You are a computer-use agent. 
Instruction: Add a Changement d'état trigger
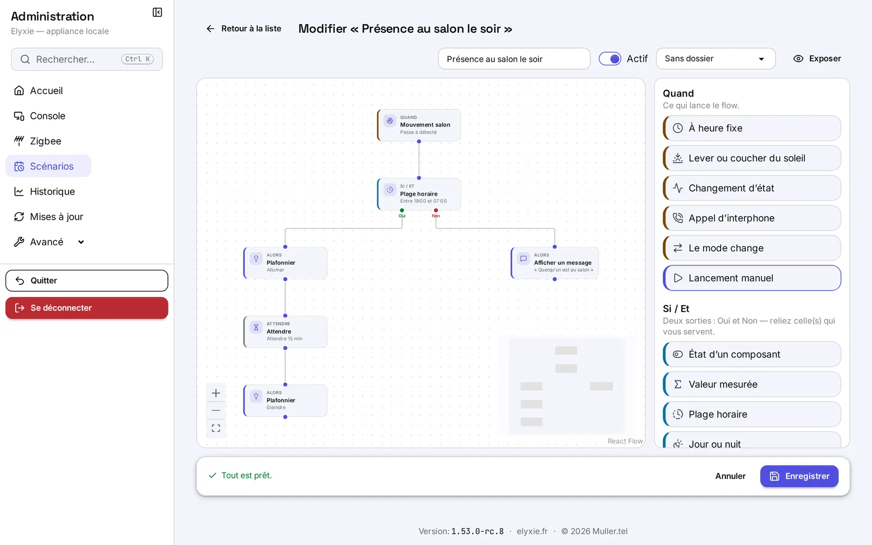pyautogui.click(x=752, y=188)
